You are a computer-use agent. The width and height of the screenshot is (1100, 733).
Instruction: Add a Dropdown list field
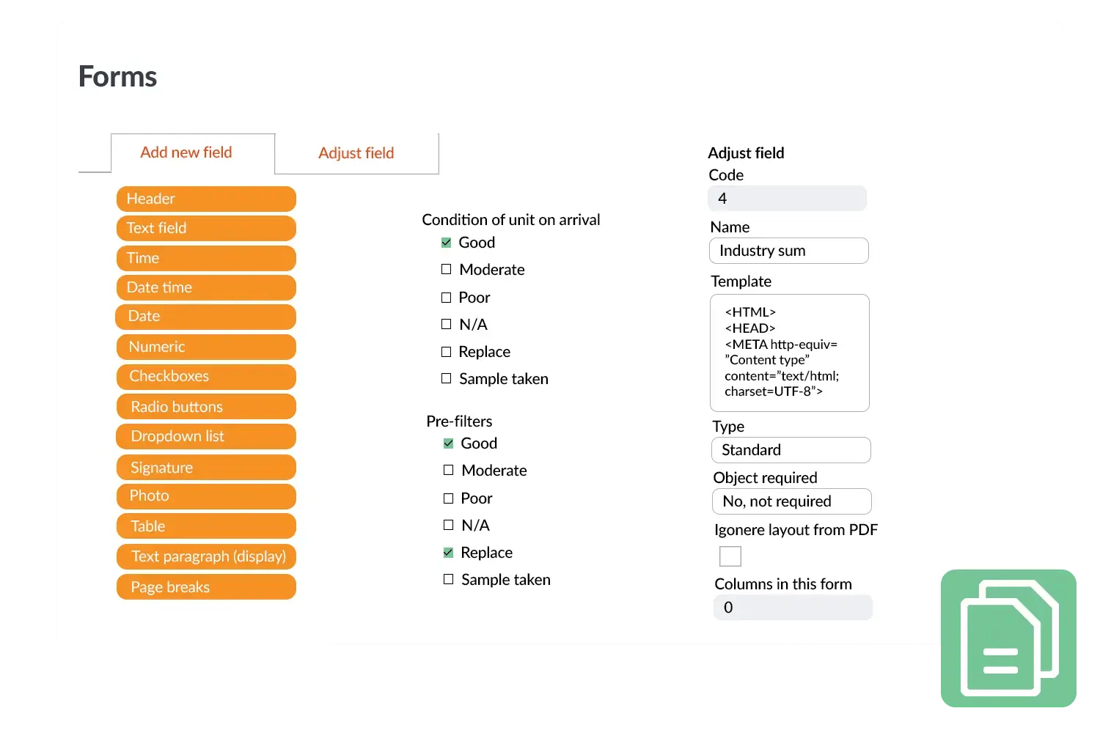tap(206, 437)
